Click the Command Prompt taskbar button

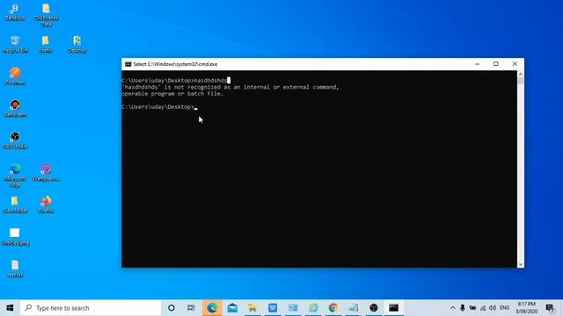click(393, 308)
